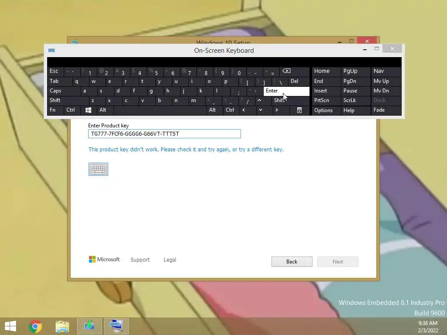Toggle the right Ctrl key
The height and width of the screenshot is (335, 447).
click(x=231, y=110)
